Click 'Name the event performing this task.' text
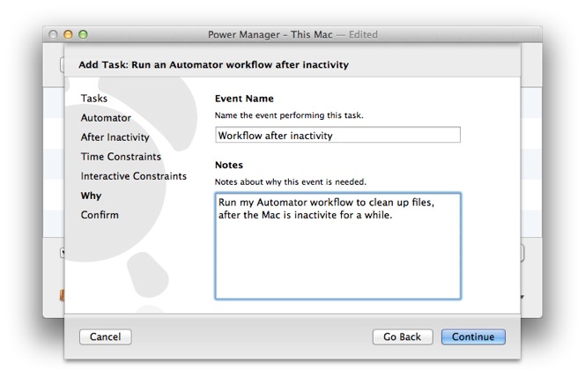585x377 pixels. (289, 115)
